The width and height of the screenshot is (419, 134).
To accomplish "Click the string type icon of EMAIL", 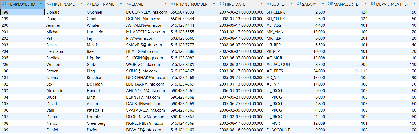I will 128,4.
